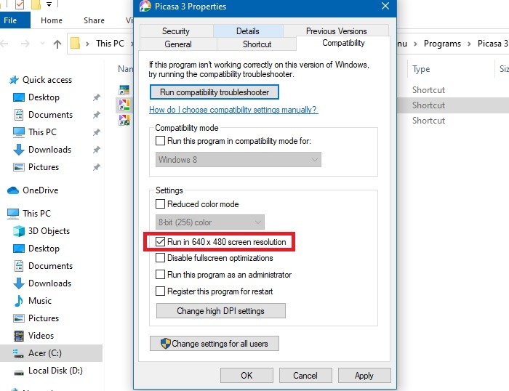The height and width of the screenshot is (391, 509).
Task: Click the Back arrow in File Explorer
Action: click(x=4, y=44)
